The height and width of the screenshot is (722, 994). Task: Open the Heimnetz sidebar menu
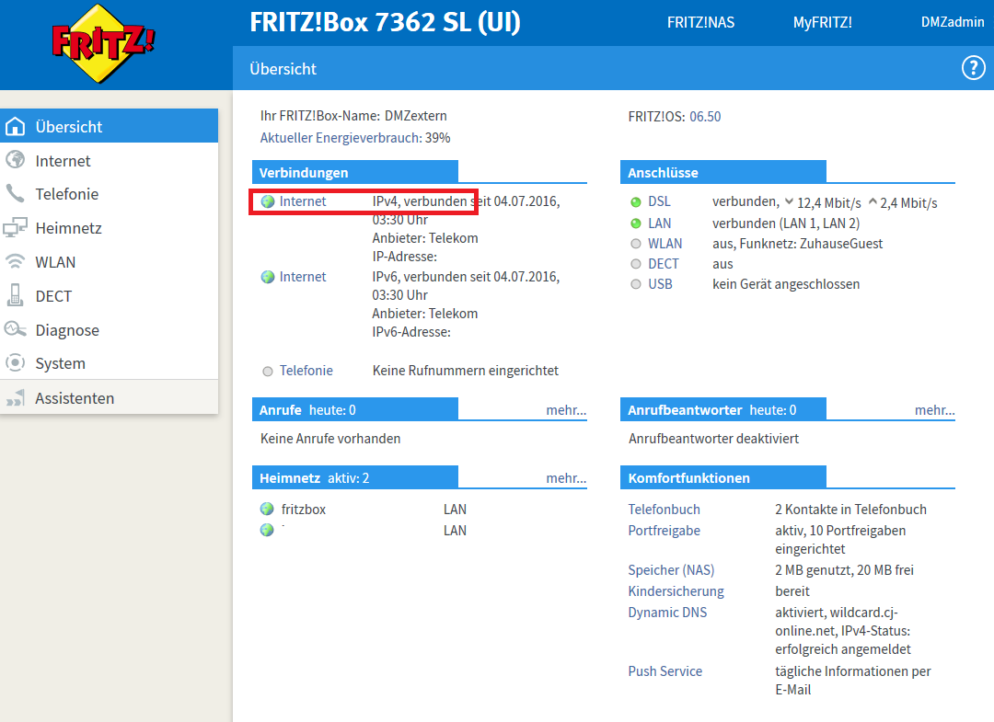109,228
